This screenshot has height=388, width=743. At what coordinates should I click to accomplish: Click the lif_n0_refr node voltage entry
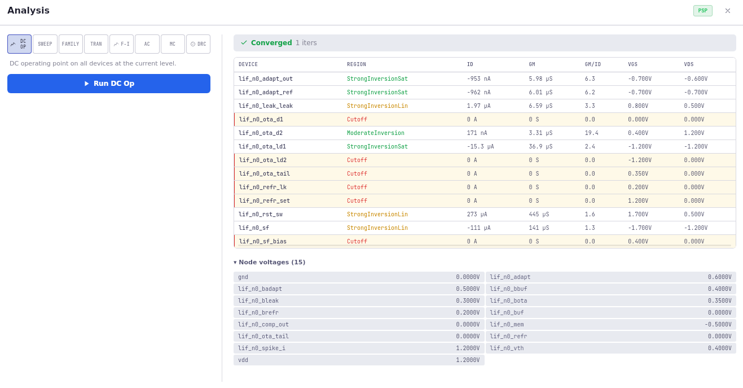(610, 337)
